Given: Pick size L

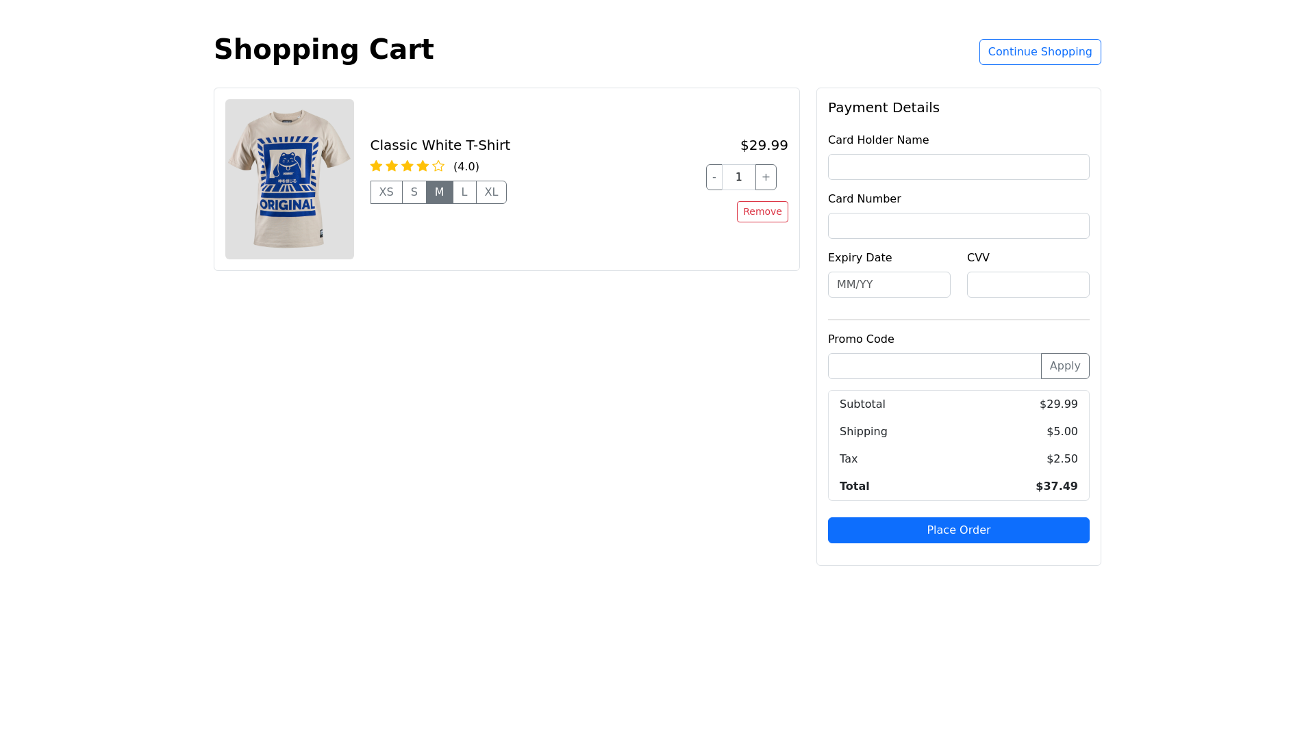Looking at the screenshot, I should [464, 192].
